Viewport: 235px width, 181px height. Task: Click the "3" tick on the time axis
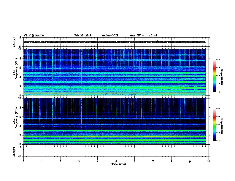click(79, 161)
